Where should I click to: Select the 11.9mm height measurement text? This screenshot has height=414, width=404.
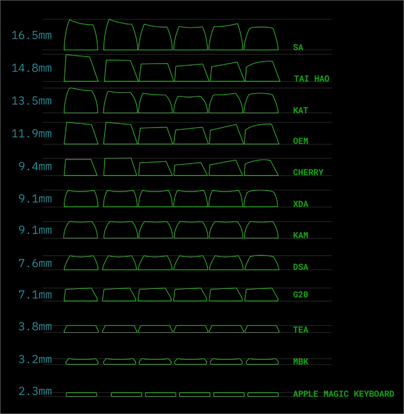[x=32, y=134]
